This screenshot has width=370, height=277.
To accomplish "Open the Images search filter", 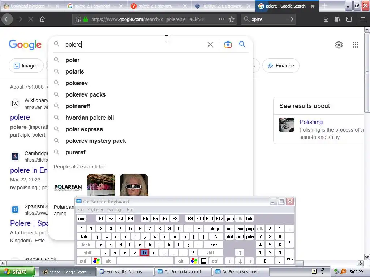I will pyautogui.click(x=26, y=66).
